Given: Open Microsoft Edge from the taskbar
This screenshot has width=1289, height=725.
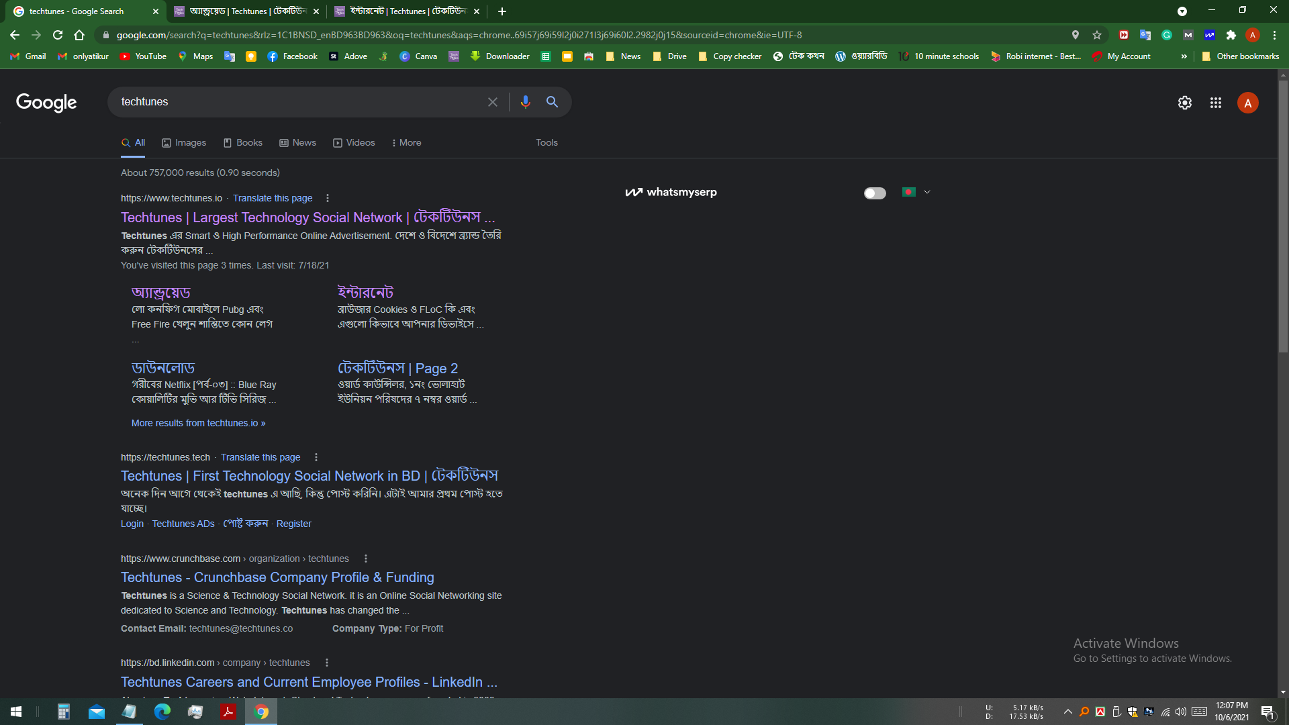Looking at the screenshot, I should (x=162, y=712).
